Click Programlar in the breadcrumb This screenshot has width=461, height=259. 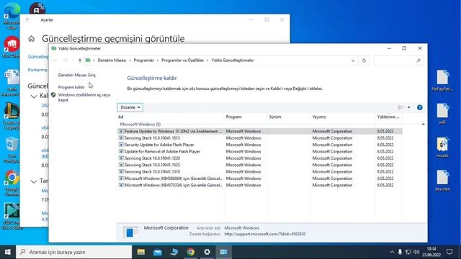pyautogui.click(x=144, y=60)
